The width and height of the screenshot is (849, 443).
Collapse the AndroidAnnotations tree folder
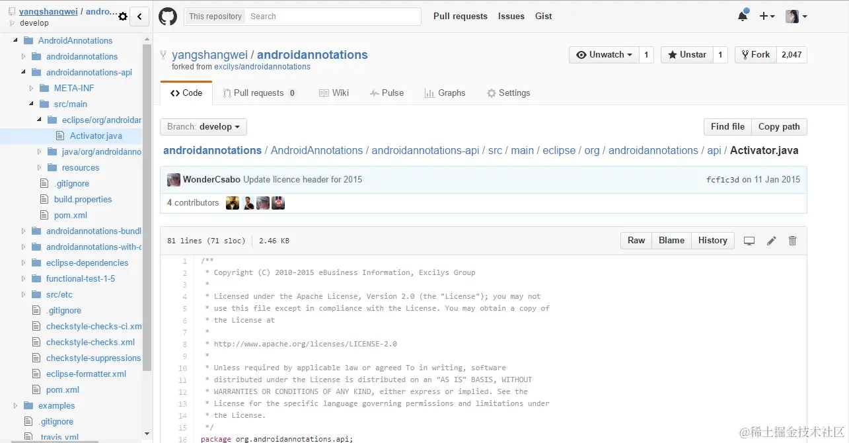point(15,41)
